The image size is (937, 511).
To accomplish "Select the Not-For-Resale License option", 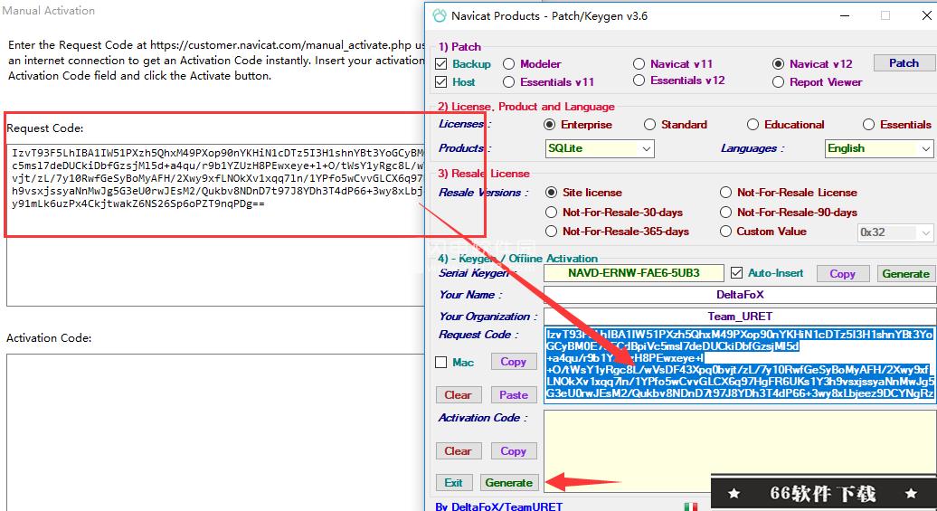I will click(725, 193).
